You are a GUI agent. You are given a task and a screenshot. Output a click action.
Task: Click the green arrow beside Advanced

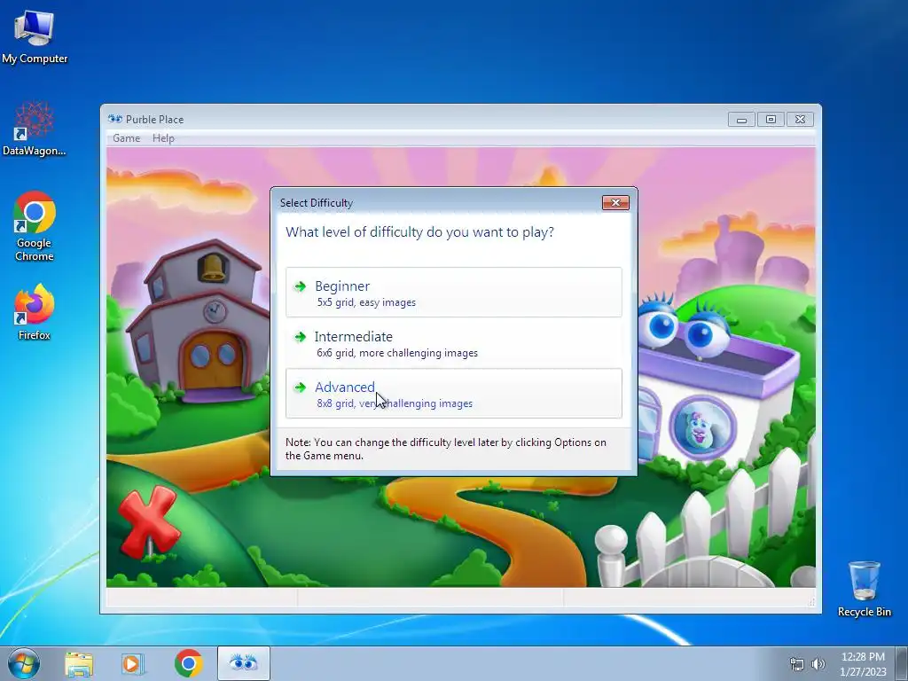[300, 387]
